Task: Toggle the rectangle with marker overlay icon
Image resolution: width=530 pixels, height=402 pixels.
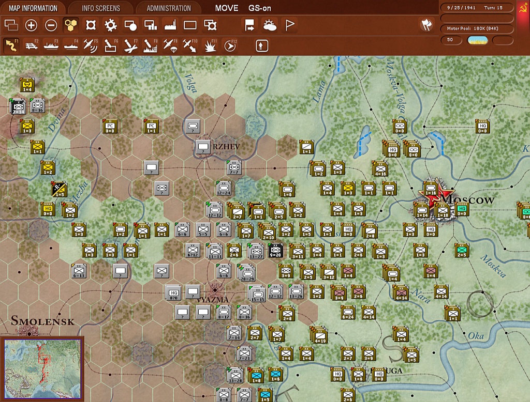Action: click(210, 25)
